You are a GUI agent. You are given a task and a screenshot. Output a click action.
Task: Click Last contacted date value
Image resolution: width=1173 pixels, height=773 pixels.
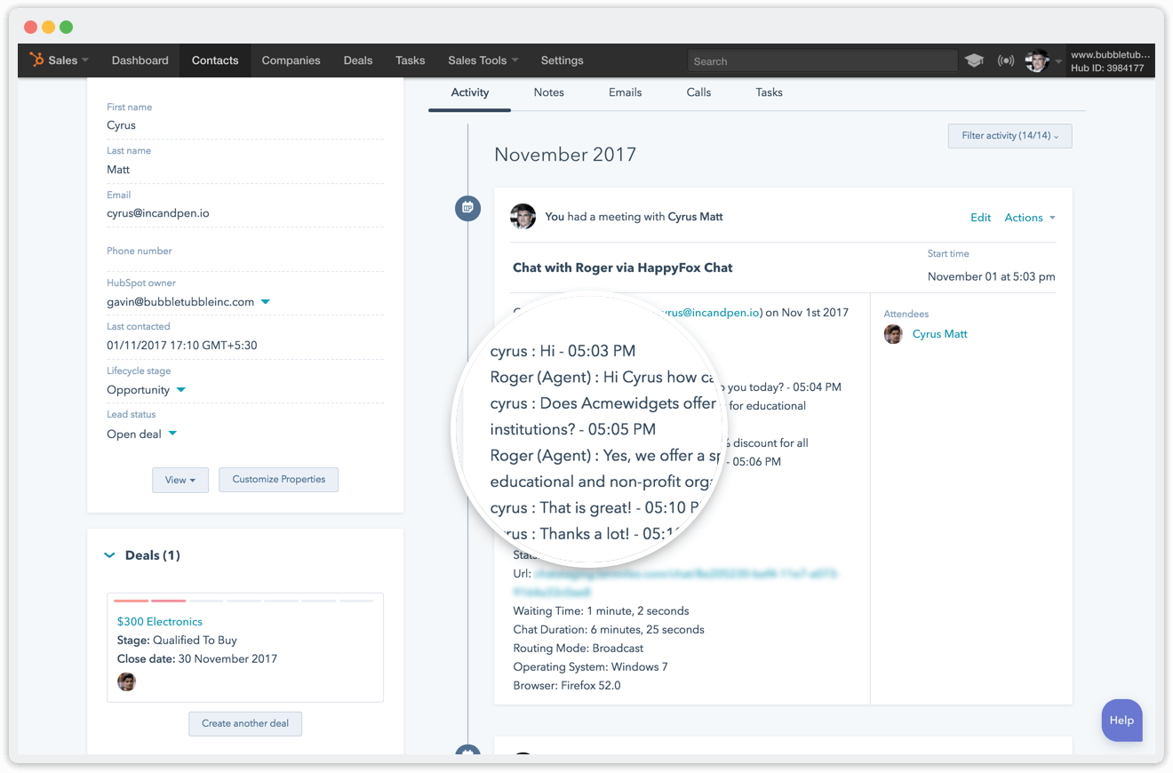182,346
